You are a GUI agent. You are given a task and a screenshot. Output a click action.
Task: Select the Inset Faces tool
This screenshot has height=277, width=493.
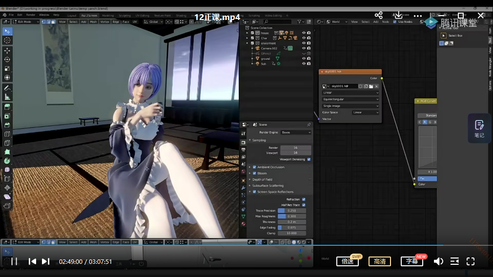point(7,116)
